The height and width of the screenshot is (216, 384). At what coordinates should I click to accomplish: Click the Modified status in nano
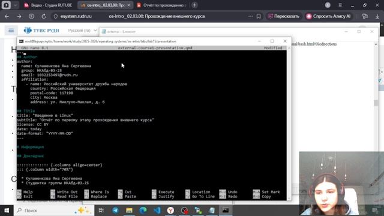273,48
